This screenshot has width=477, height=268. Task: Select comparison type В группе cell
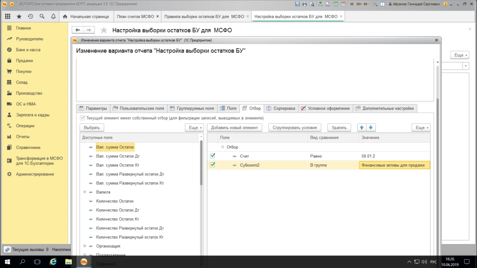333,165
